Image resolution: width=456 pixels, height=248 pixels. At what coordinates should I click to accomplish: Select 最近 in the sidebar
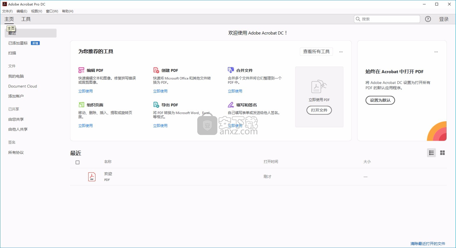[30, 33]
